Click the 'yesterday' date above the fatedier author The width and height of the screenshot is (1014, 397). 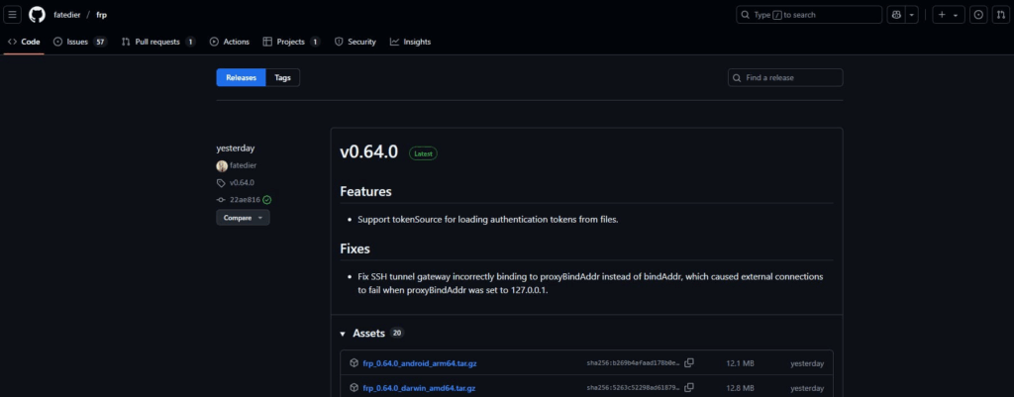[236, 149]
